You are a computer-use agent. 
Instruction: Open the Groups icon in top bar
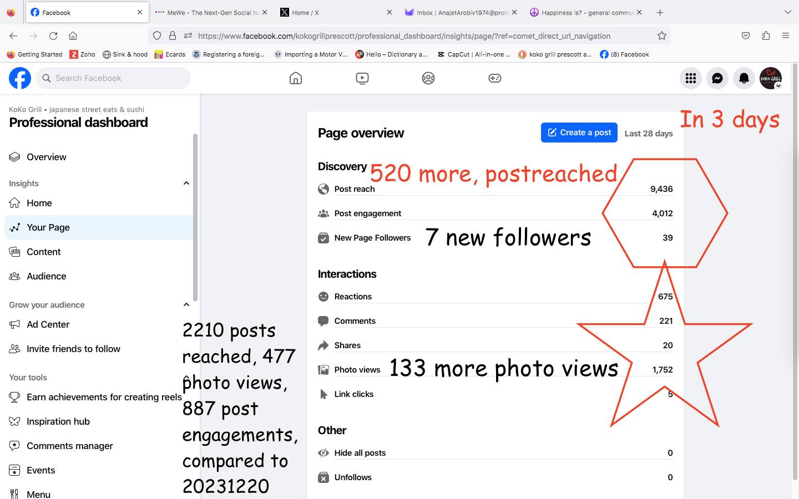coord(428,78)
